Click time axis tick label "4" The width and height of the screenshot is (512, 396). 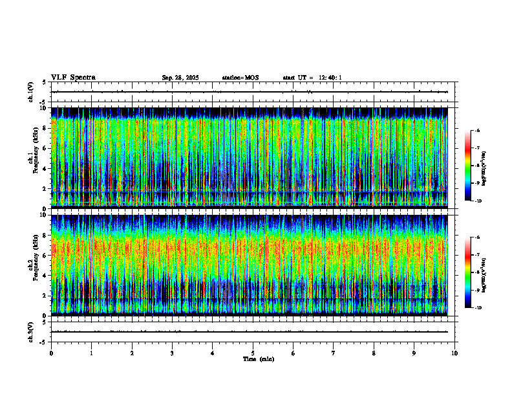[213, 353]
